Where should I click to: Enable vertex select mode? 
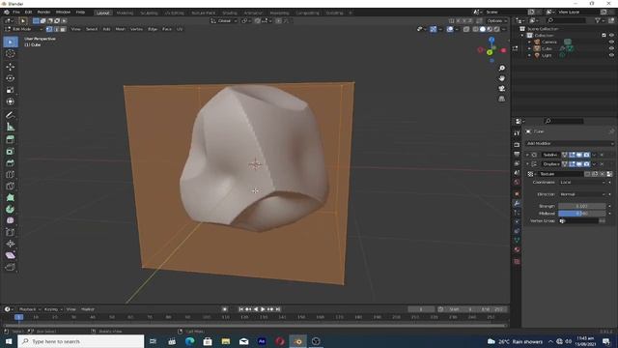point(49,29)
